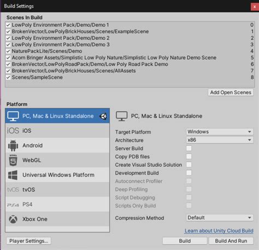Click the Scenes In Build heading
Image resolution: width=259 pixels, height=250 pixels.
[x=25, y=18]
